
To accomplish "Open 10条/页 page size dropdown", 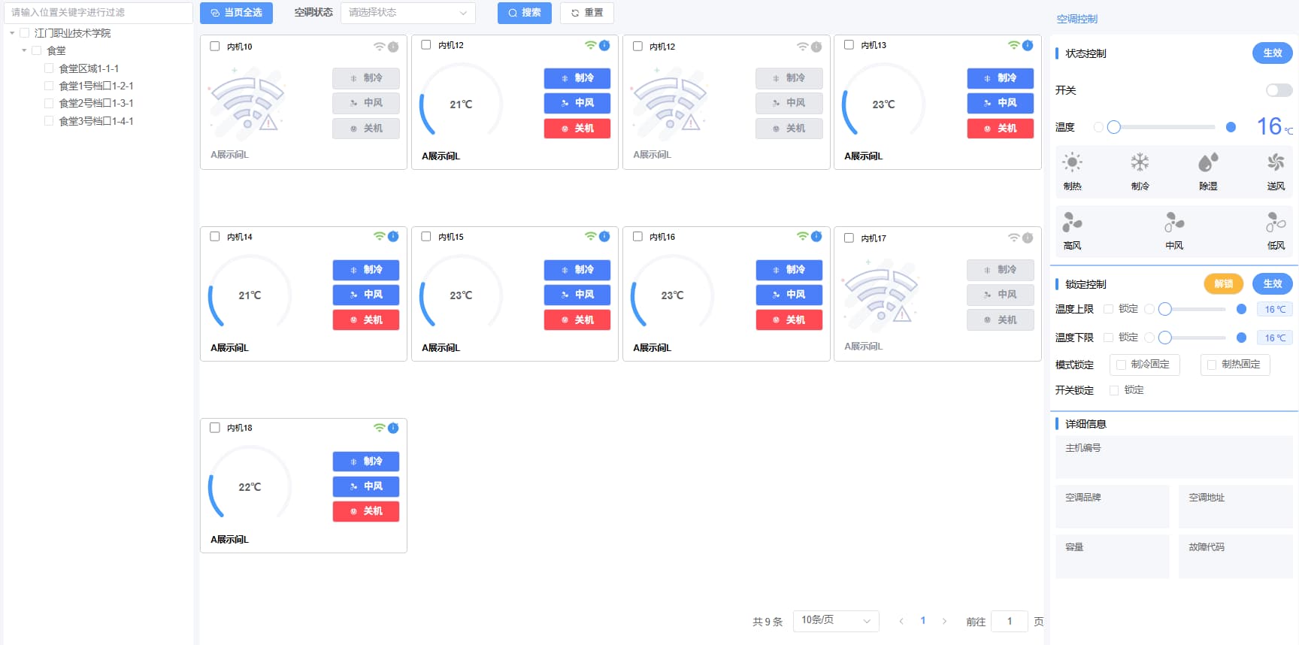I will (836, 620).
